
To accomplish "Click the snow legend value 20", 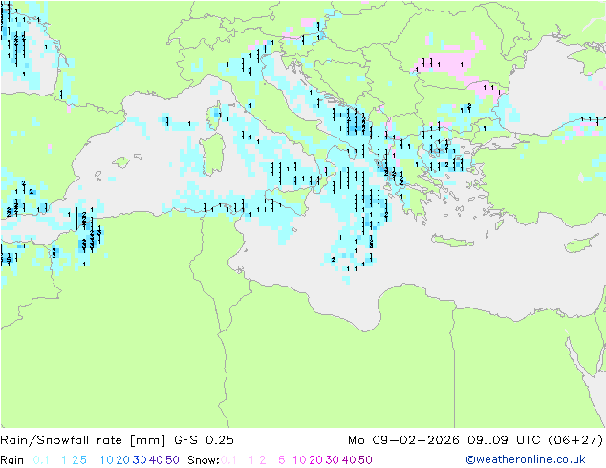I will (x=315, y=460).
